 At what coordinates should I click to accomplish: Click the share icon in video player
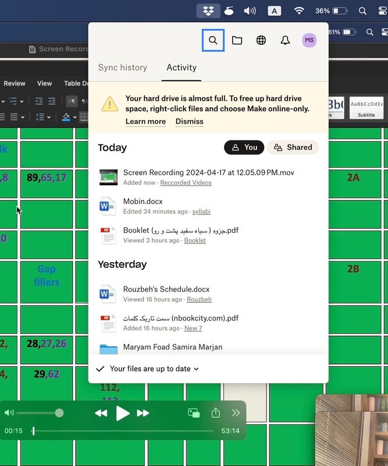(216, 413)
